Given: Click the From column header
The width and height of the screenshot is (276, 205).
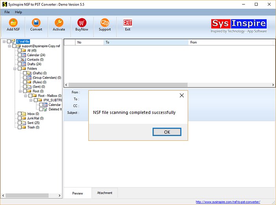Looking at the screenshot, I should coord(231,42).
